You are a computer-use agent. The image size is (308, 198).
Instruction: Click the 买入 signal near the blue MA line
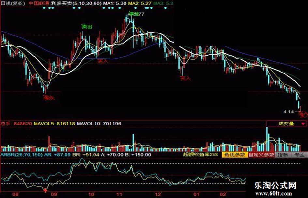103,61
